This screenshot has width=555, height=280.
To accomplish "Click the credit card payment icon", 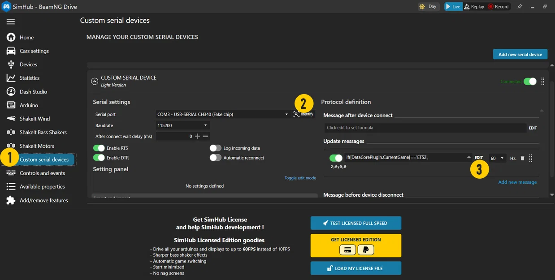I will tap(347, 250).
